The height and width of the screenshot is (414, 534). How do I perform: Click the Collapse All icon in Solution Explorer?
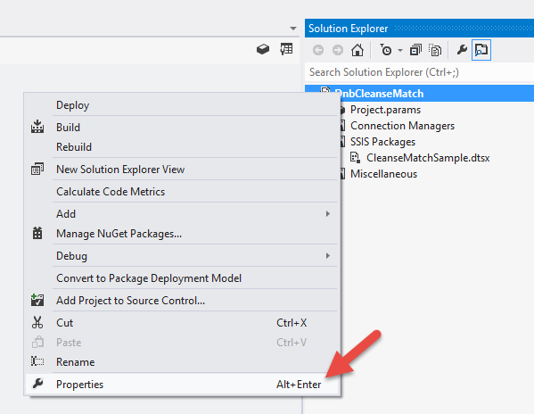coord(415,50)
